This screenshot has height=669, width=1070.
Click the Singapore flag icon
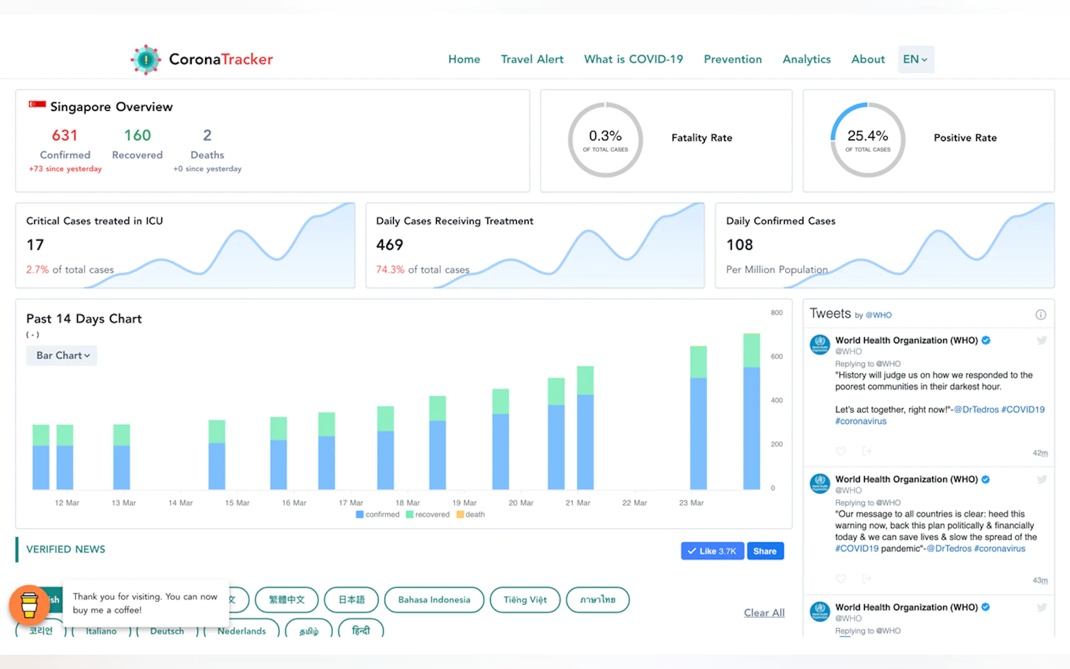point(37,105)
